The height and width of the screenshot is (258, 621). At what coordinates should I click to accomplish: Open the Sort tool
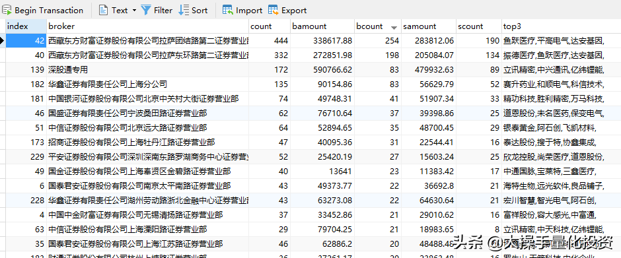pyautogui.click(x=194, y=11)
